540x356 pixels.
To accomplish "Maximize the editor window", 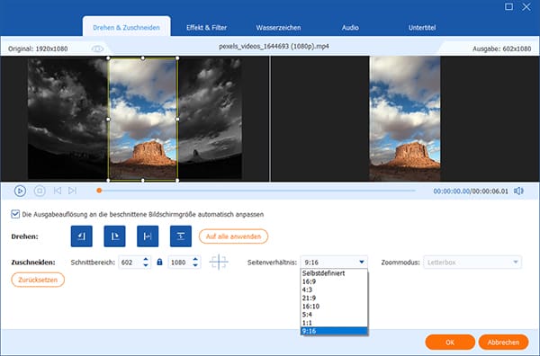I will tap(508, 6).
